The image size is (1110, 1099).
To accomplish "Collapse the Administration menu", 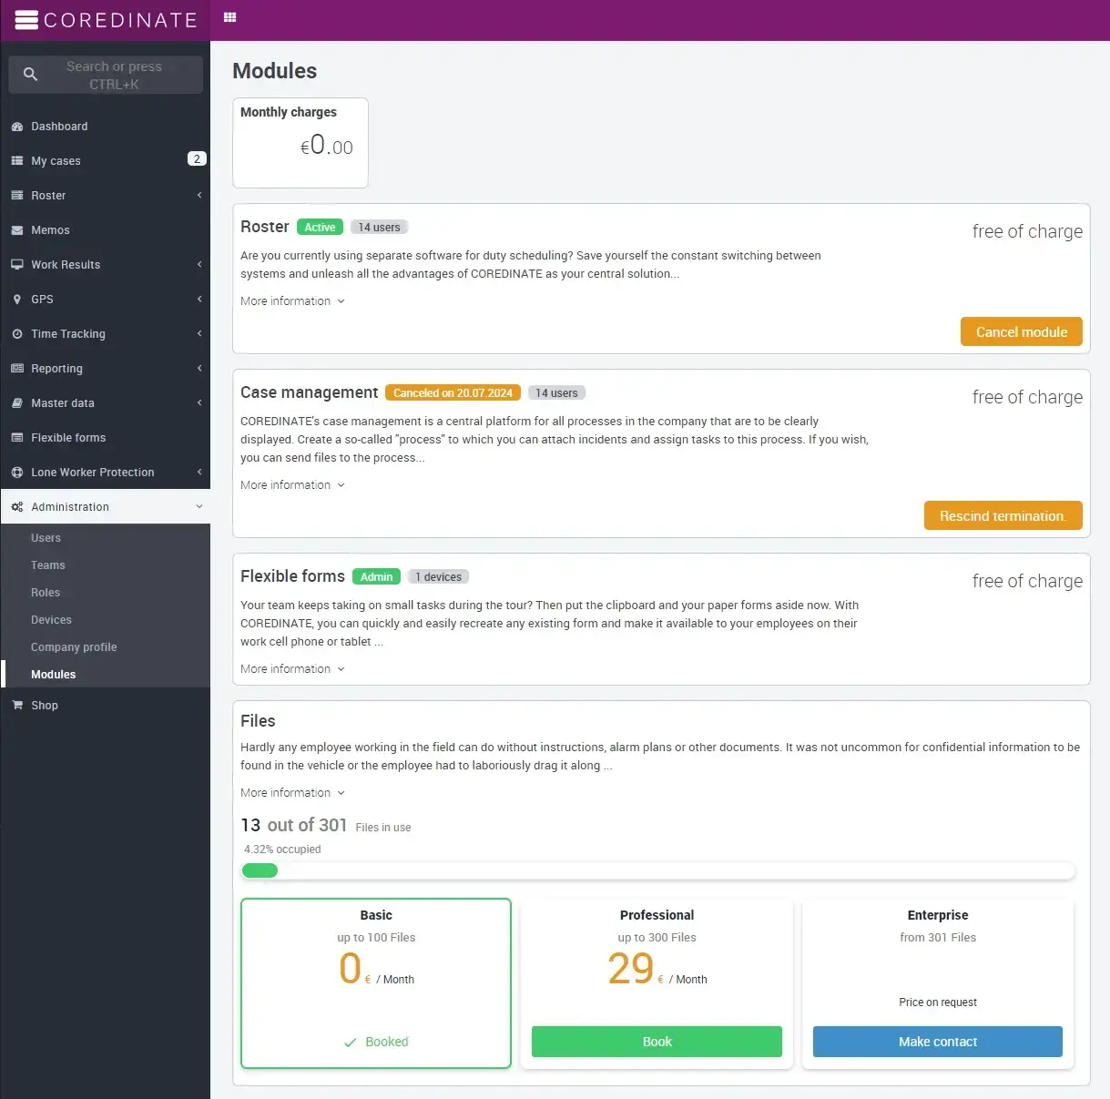I will (72, 506).
